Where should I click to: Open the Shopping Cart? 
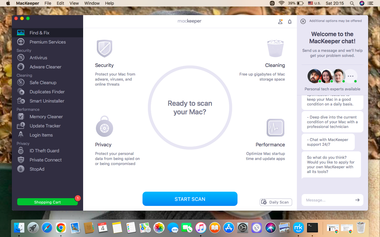point(47,201)
